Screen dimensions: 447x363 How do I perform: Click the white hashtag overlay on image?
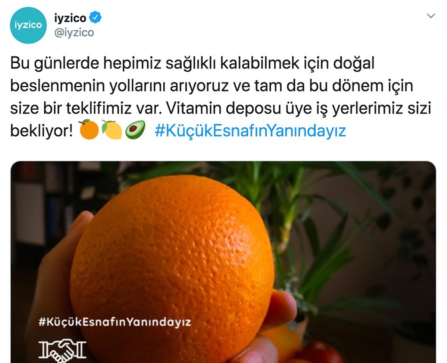pyautogui.click(x=115, y=322)
